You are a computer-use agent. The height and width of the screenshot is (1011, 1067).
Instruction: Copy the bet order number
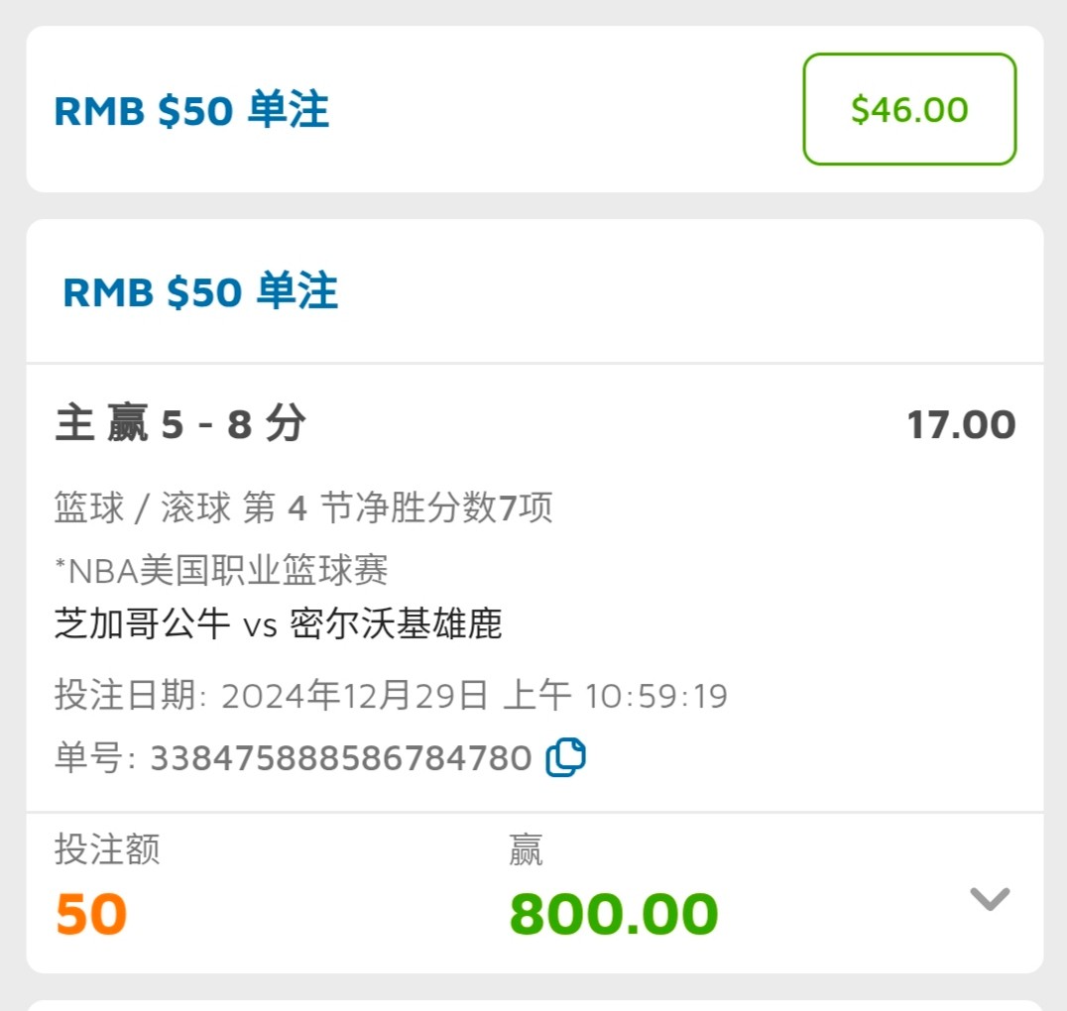[x=566, y=758]
